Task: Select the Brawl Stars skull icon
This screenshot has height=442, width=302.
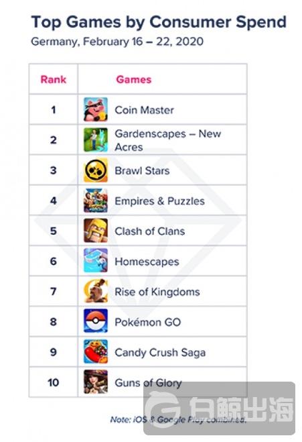Action: tap(96, 170)
